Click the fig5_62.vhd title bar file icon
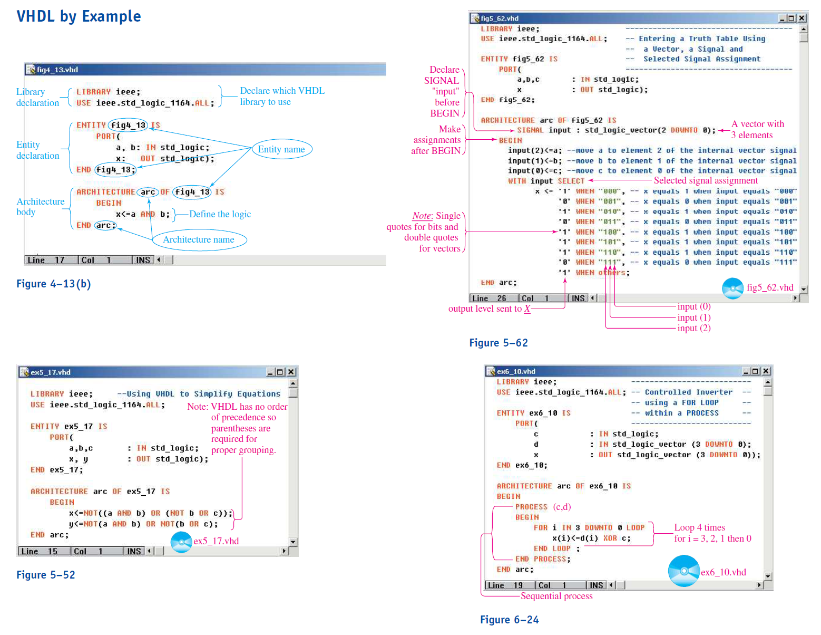The image size is (821, 635). [475, 18]
